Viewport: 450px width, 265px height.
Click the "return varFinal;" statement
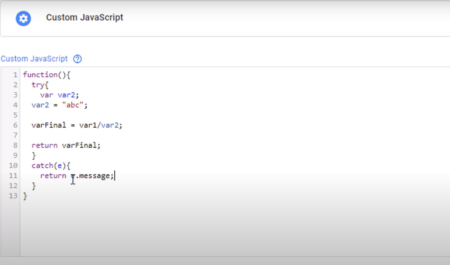[x=66, y=145]
